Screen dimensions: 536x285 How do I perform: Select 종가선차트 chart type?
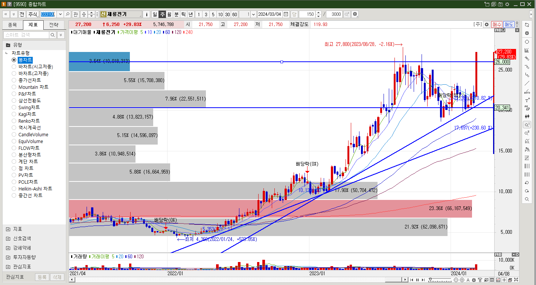(x=26, y=80)
